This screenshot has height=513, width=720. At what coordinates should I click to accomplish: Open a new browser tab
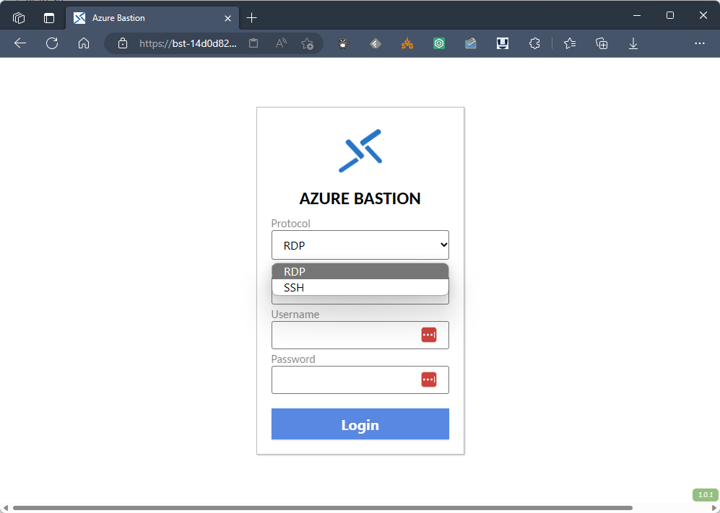coord(251,18)
